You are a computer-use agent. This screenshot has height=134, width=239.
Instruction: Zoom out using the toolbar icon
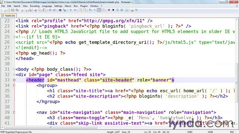[75, 10]
